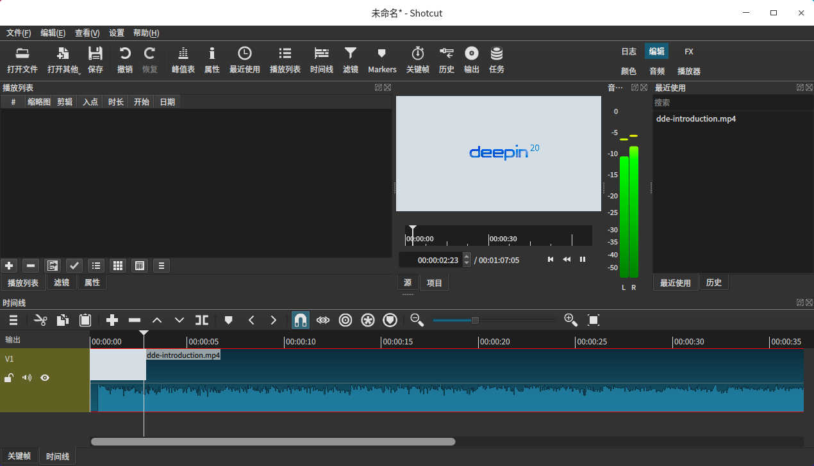This screenshot has height=466, width=814.
Task: Open the playlist hamburger menu button
Action: 161,266
